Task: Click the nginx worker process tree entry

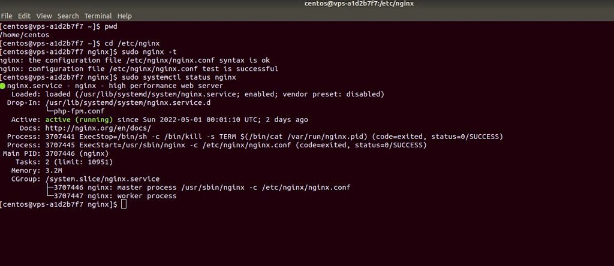Action: click(115, 196)
